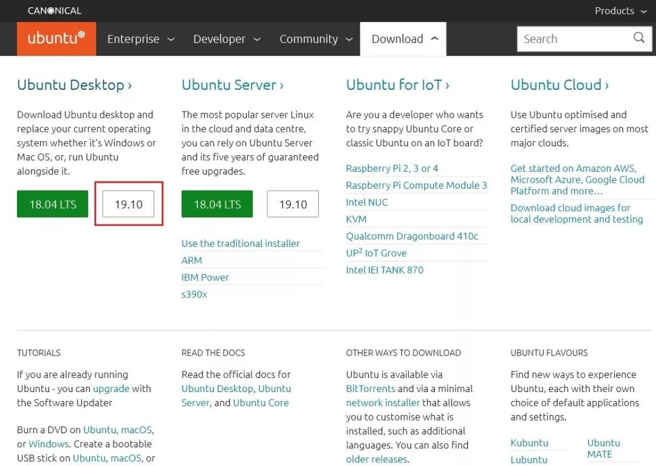Open the KVM link
Image resolution: width=656 pixels, height=466 pixels.
[356, 219]
